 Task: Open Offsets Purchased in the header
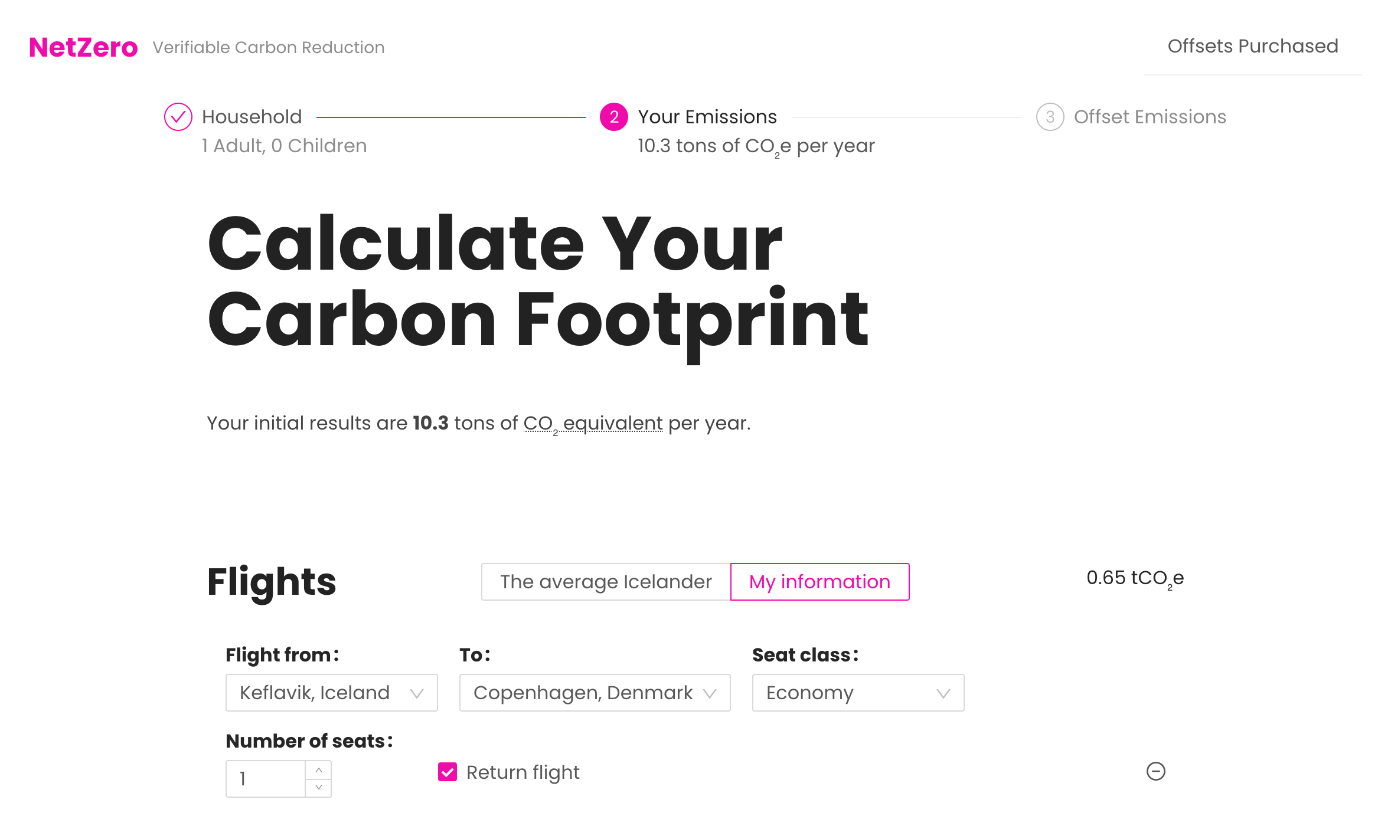pyautogui.click(x=1253, y=46)
